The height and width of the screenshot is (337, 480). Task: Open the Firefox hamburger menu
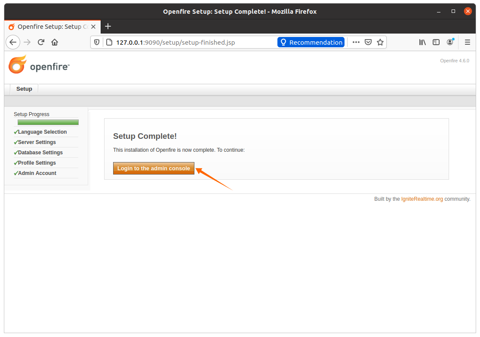(468, 42)
